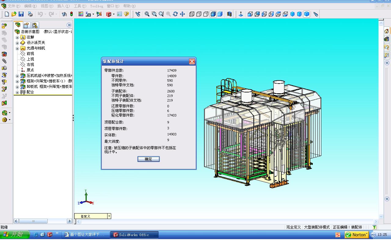
Task: Open the 视图(V) menu
Action: coord(47,6)
